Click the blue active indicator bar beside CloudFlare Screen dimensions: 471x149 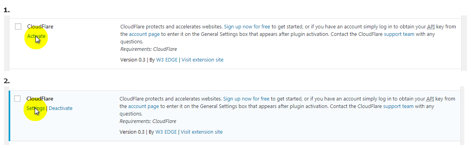pos(9,115)
